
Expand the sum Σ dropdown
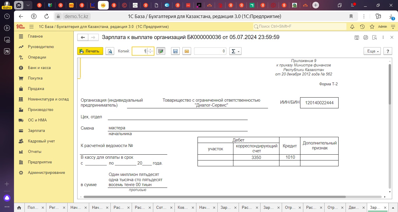pyautogui.click(x=235, y=51)
